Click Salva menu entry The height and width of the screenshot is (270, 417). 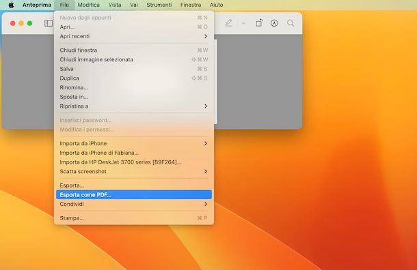pos(134,69)
